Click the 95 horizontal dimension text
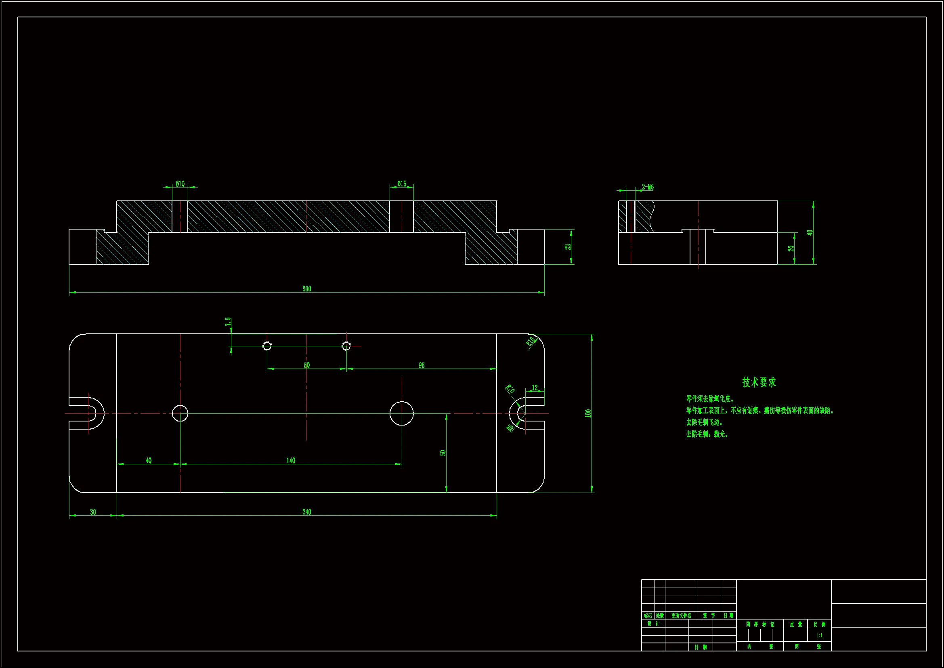 pyautogui.click(x=422, y=365)
